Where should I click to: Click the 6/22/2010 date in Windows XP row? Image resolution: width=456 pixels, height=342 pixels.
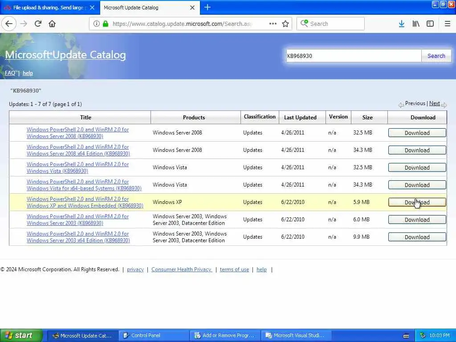pos(293,202)
